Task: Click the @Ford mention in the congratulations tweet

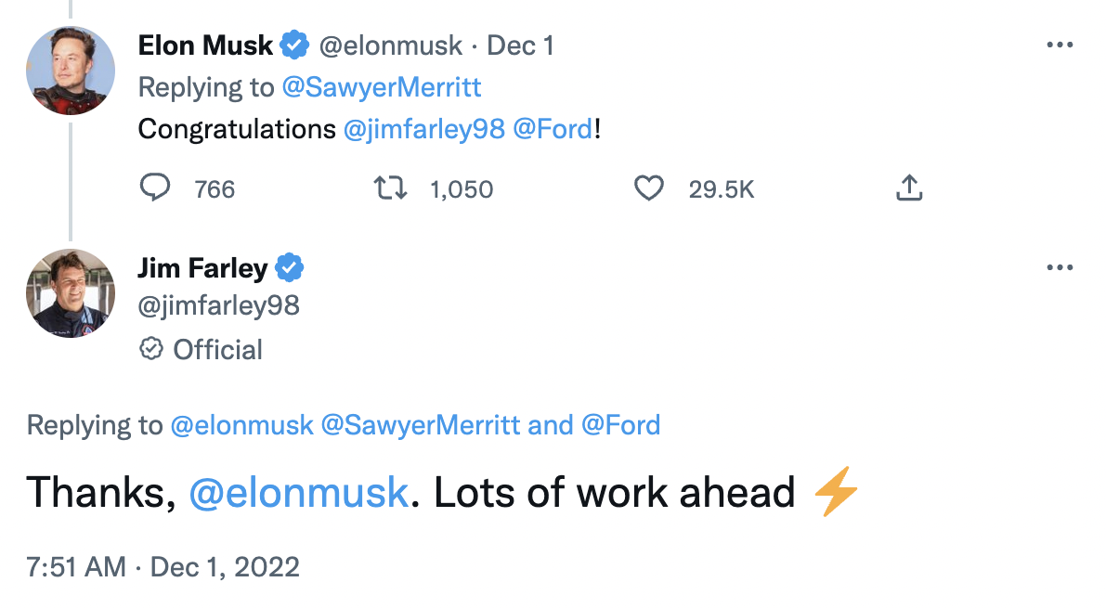Action: 553,129
